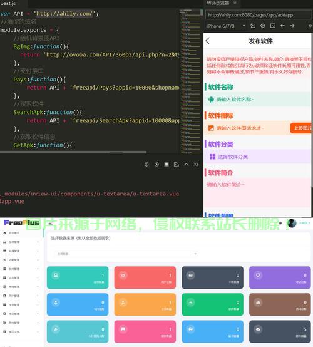This screenshot has width=313, height=347.
Task: Open the data source select box
Action: [x=126, y=254]
